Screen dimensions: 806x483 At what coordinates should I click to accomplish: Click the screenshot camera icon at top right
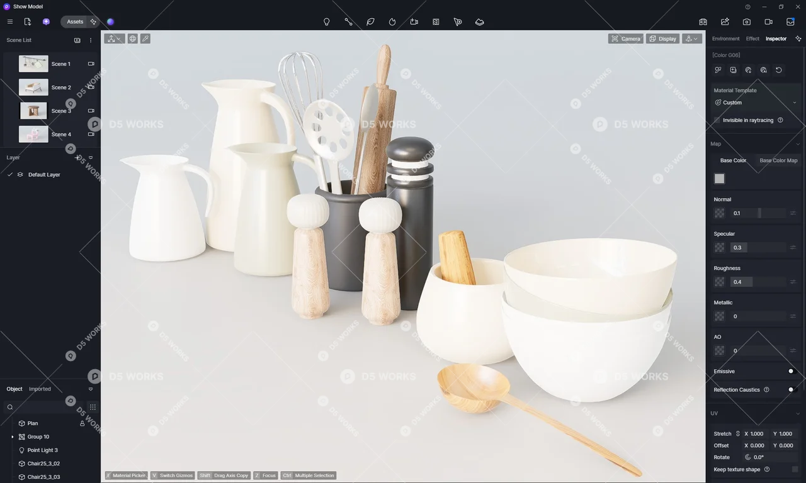[746, 22]
